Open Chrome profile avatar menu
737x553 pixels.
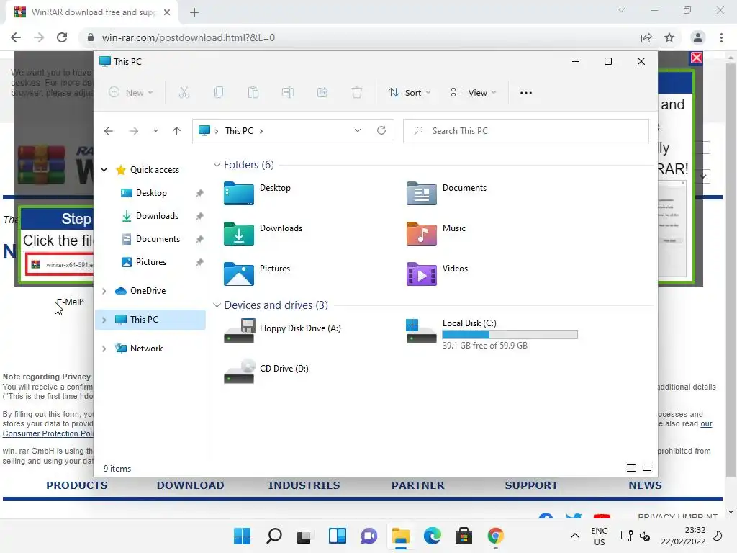(x=698, y=37)
